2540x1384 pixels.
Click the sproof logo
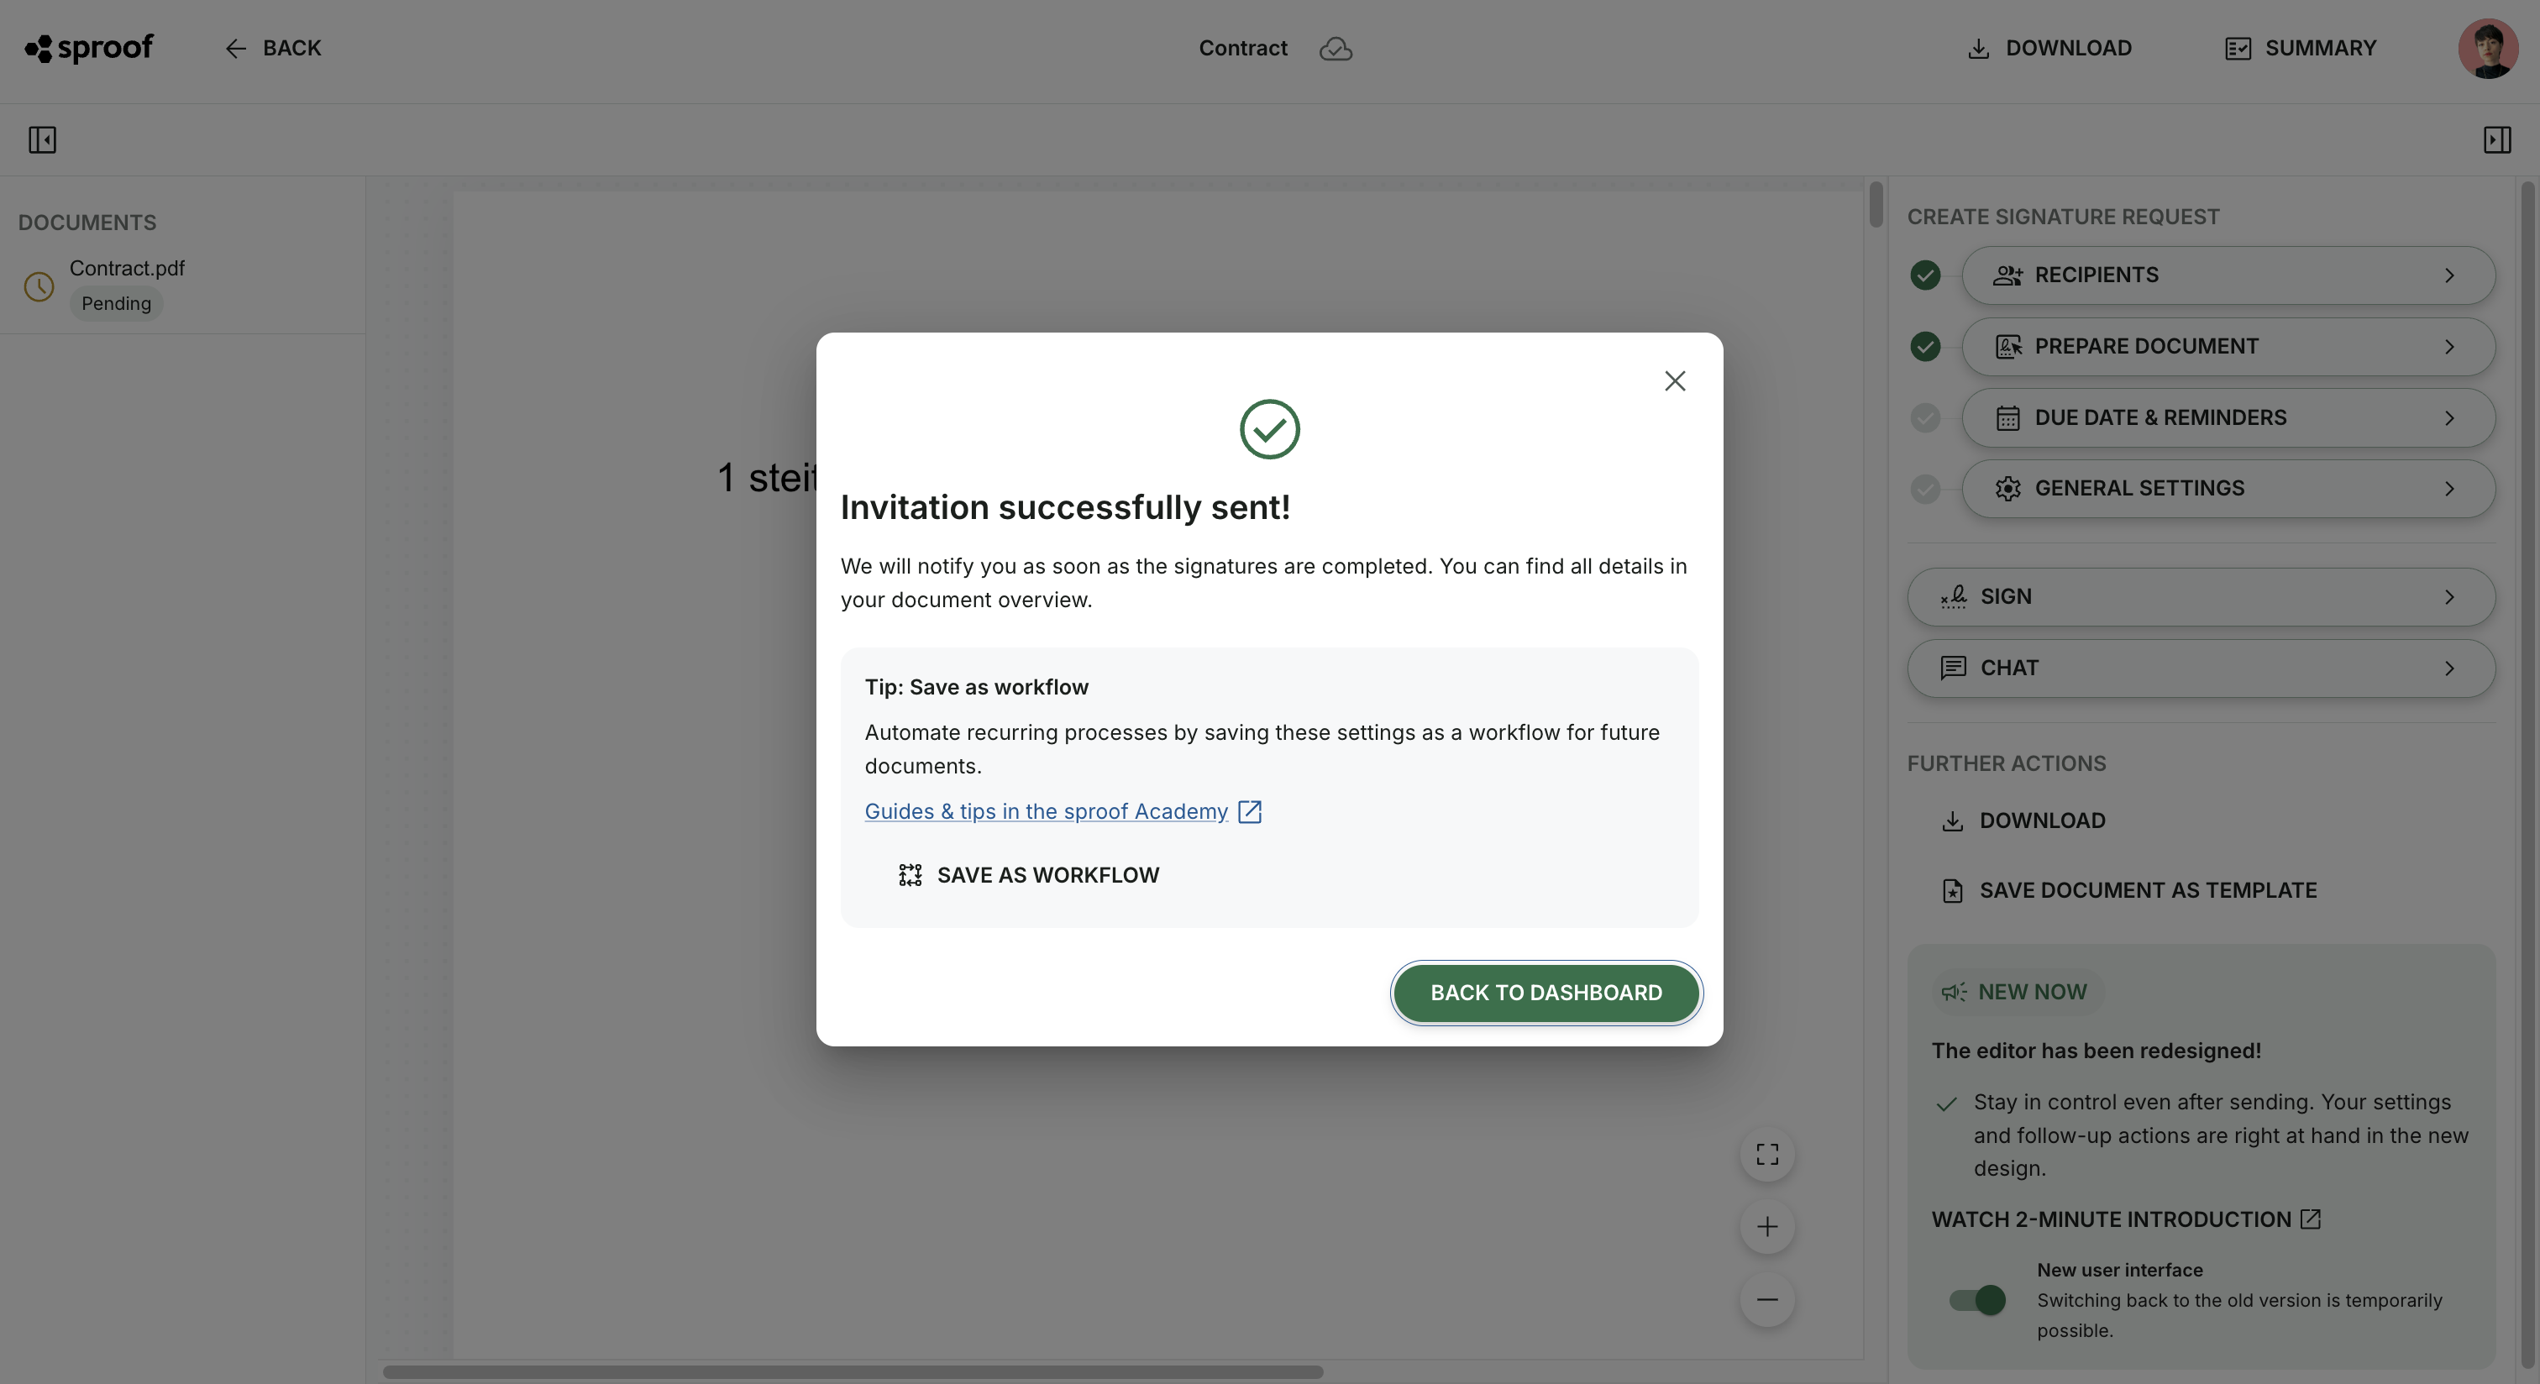click(89, 47)
